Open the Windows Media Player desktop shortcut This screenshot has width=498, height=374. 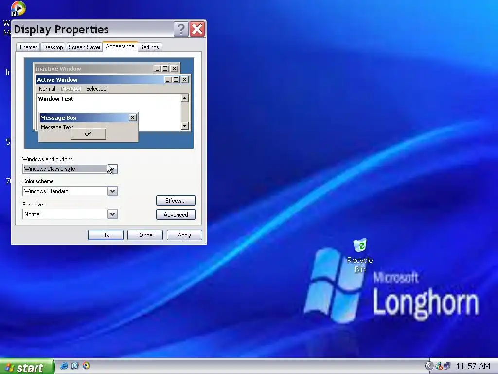click(x=18, y=9)
